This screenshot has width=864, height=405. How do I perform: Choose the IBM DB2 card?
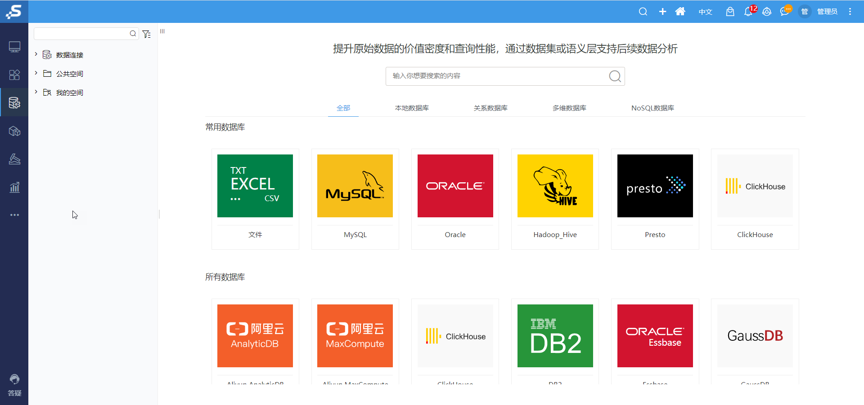click(x=555, y=341)
